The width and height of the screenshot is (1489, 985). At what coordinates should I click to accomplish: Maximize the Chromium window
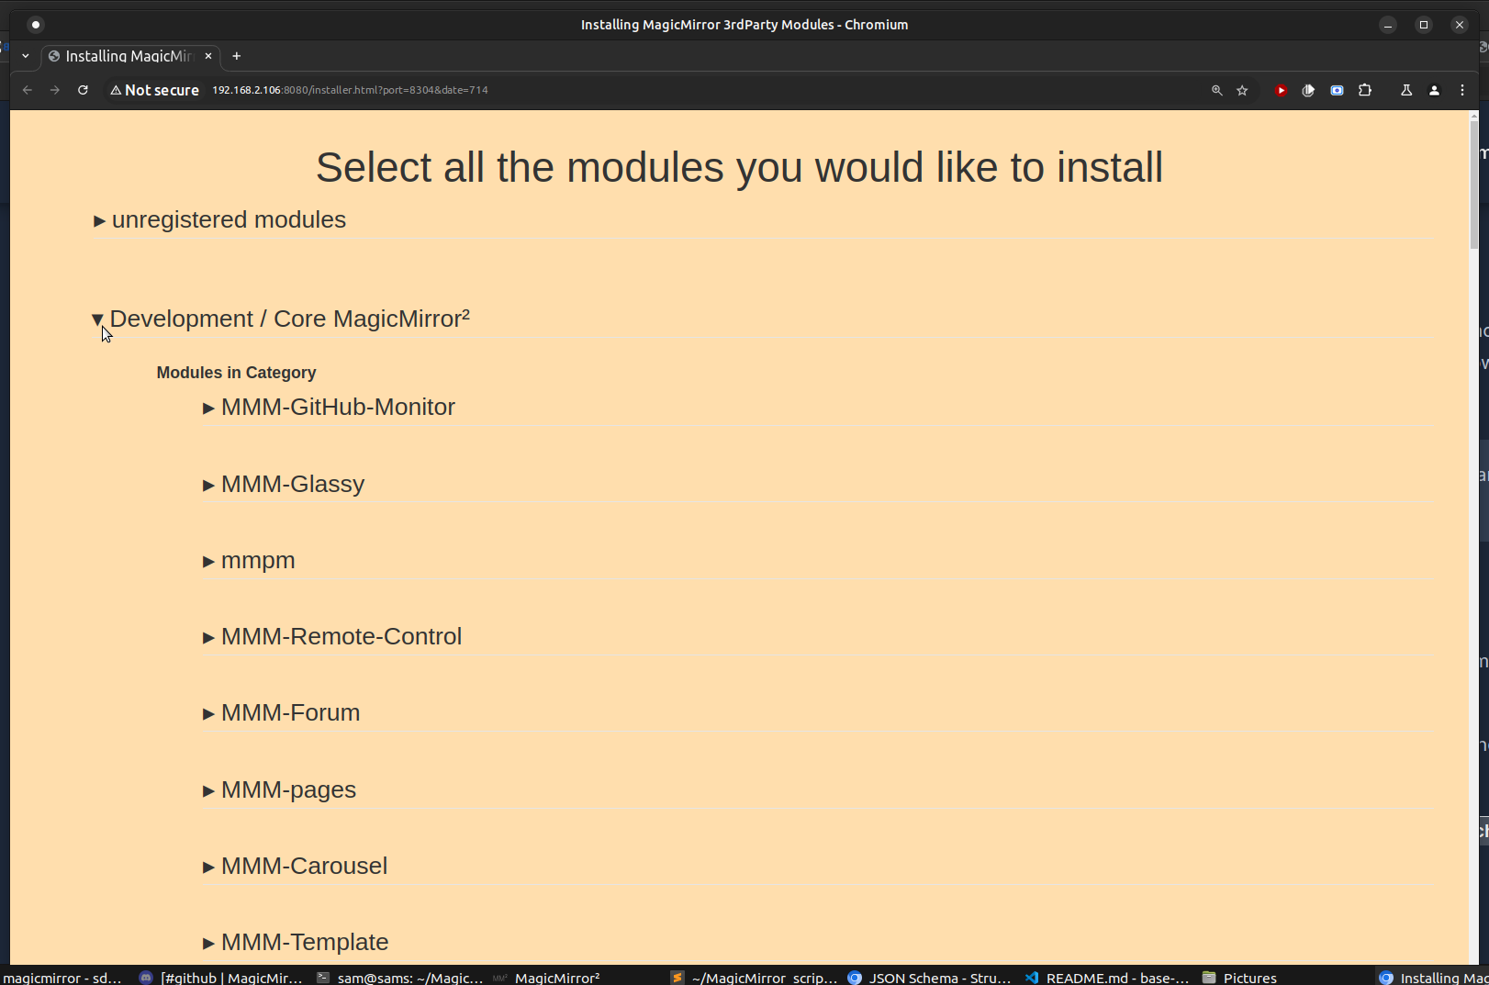point(1424,25)
